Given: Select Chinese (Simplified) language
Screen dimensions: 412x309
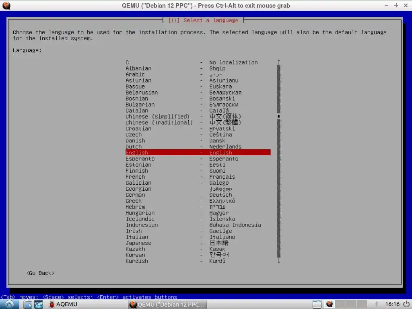Looking at the screenshot, I should pos(198,117).
